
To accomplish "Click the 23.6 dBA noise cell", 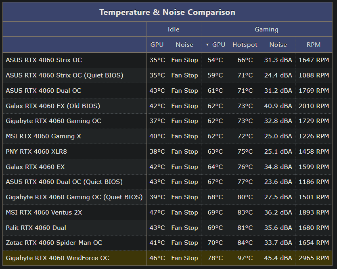I will click(x=278, y=182).
